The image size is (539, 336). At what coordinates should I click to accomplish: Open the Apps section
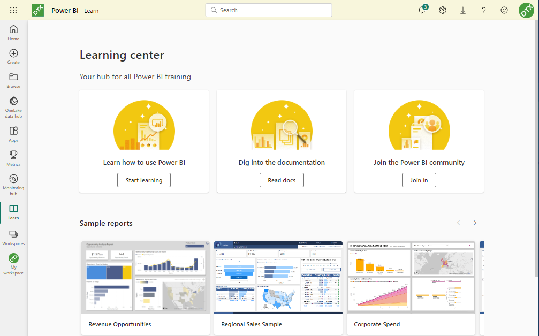pyautogui.click(x=13, y=133)
